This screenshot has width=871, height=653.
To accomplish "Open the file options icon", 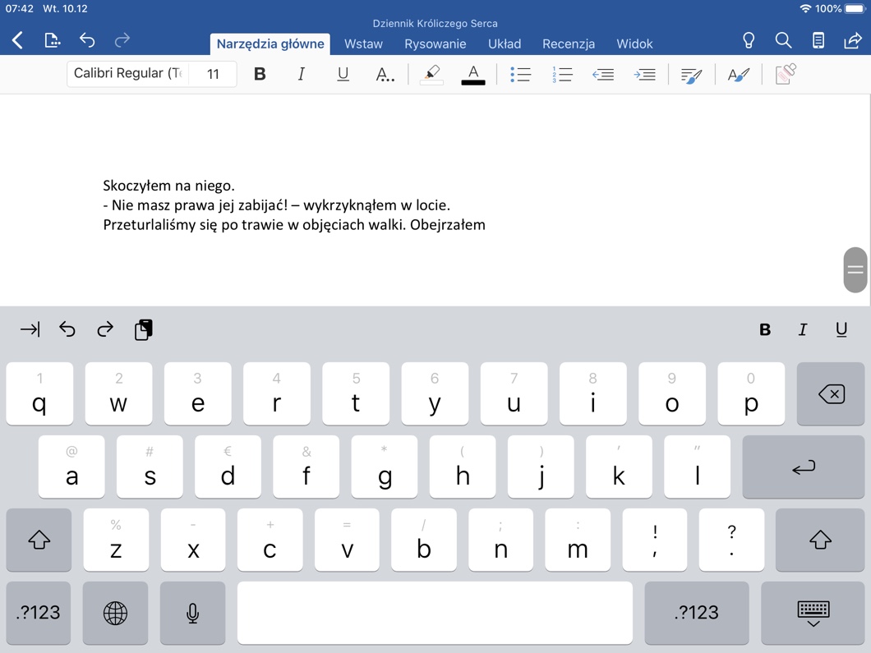I will point(52,40).
